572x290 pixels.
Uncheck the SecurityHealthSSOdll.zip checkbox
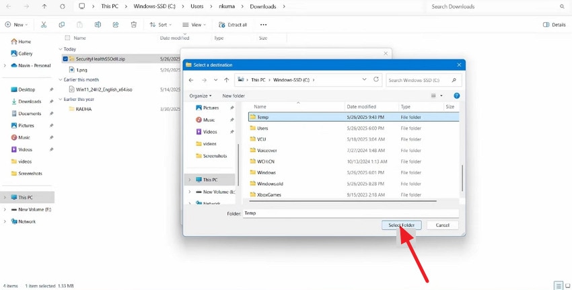click(65, 59)
